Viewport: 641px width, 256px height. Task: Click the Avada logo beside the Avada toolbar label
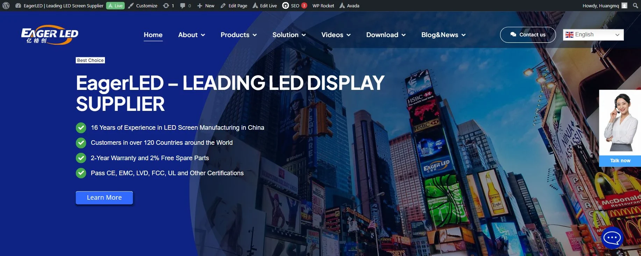(342, 6)
